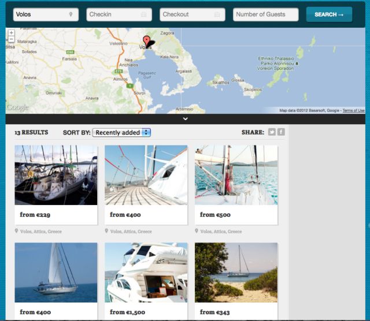Collapse the map using the chevron bar
Screen dimensions: 370x321
point(185,119)
